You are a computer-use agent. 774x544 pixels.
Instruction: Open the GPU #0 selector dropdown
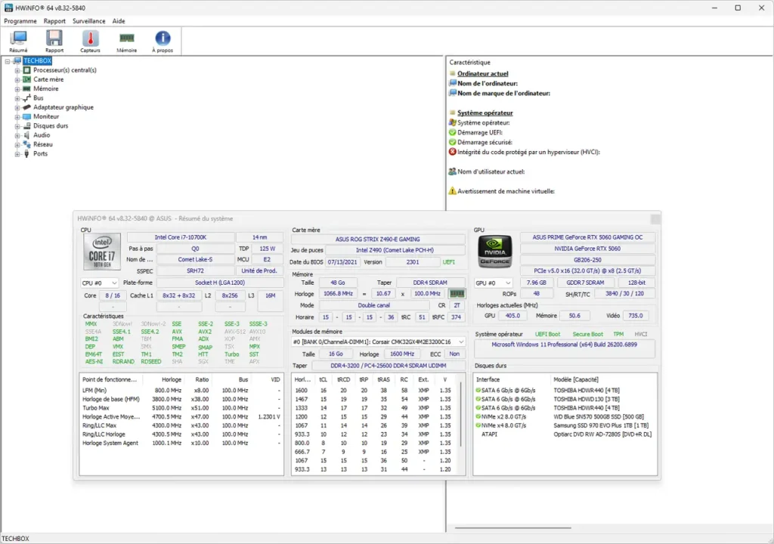click(x=493, y=283)
